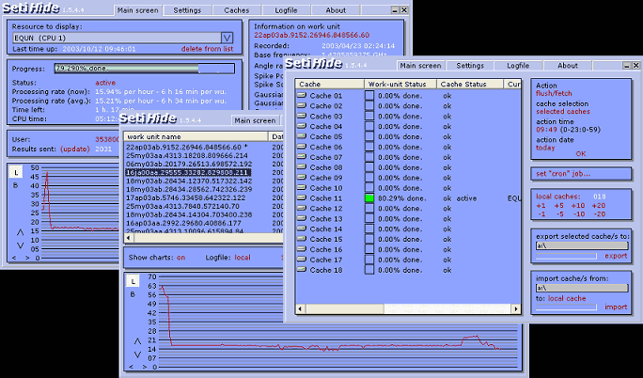Toggle the status box beside Cache 18
This screenshot has height=378, width=643.
click(369, 270)
